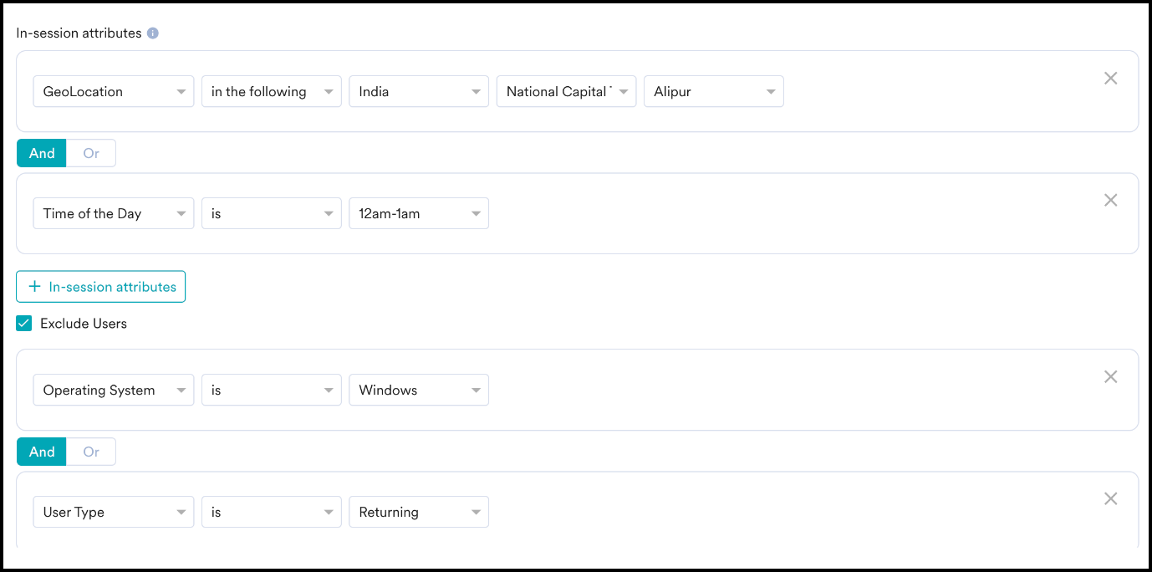Remove the Time of the Day condition
This screenshot has height=572, width=1152.
(x=1110, y=200)
